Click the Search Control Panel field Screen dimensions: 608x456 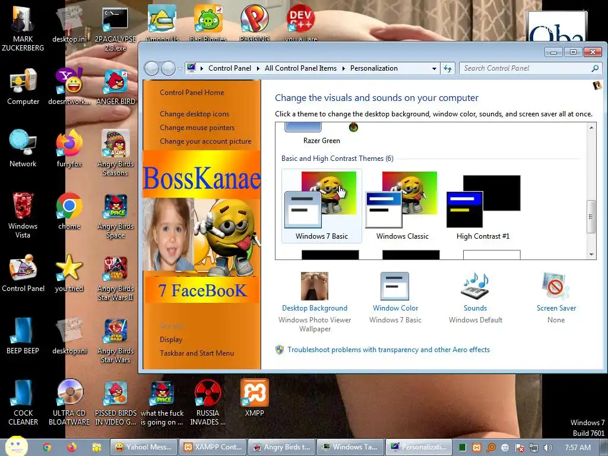pyautogui.click(x=530, y=69)
